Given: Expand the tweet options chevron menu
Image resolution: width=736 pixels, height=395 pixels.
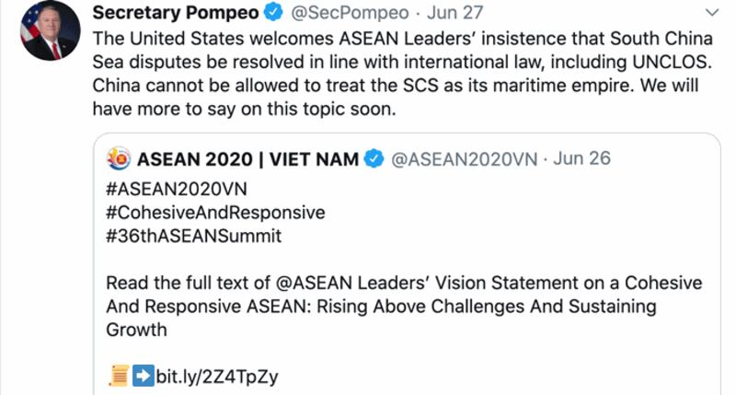Looking at the screenshot, I should click(x=711, y=13).
